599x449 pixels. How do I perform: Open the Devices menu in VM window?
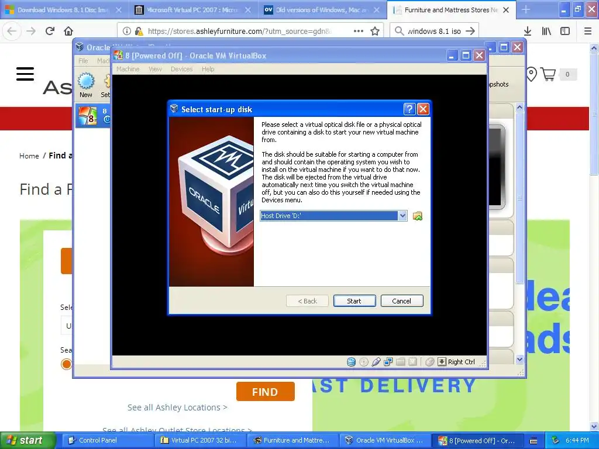181,69
